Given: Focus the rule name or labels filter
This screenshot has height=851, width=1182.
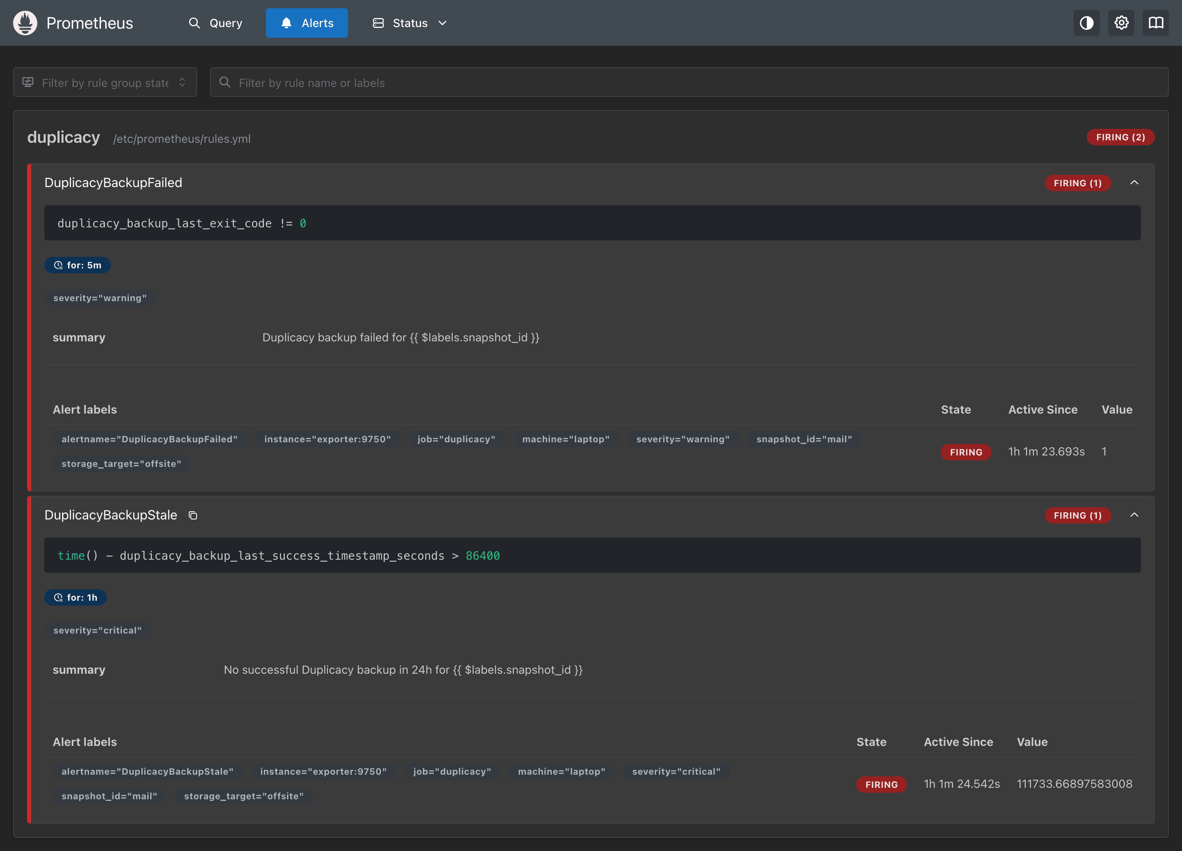Looking at the screenshot, I should (x=689, y=82).
